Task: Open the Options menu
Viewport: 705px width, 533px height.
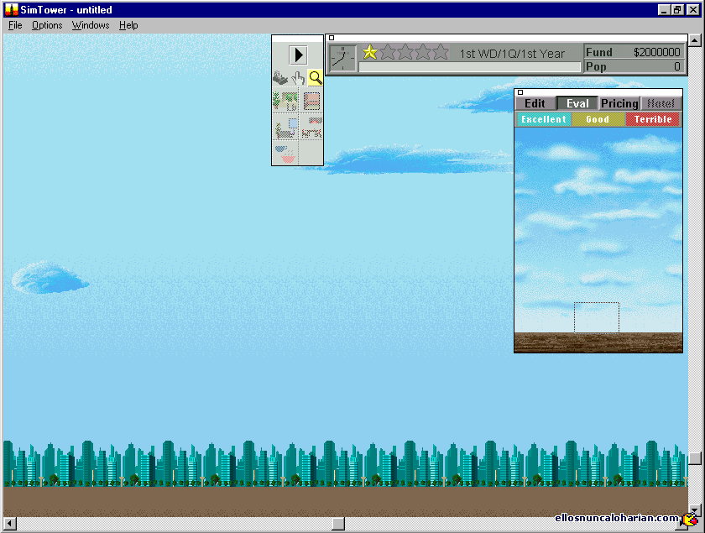Action: (x=47, y=25)
